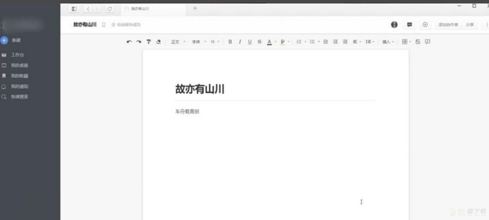The image size is (489, 220).
Task: Go forward with the right arrow
Action: [x=97, y=9]
